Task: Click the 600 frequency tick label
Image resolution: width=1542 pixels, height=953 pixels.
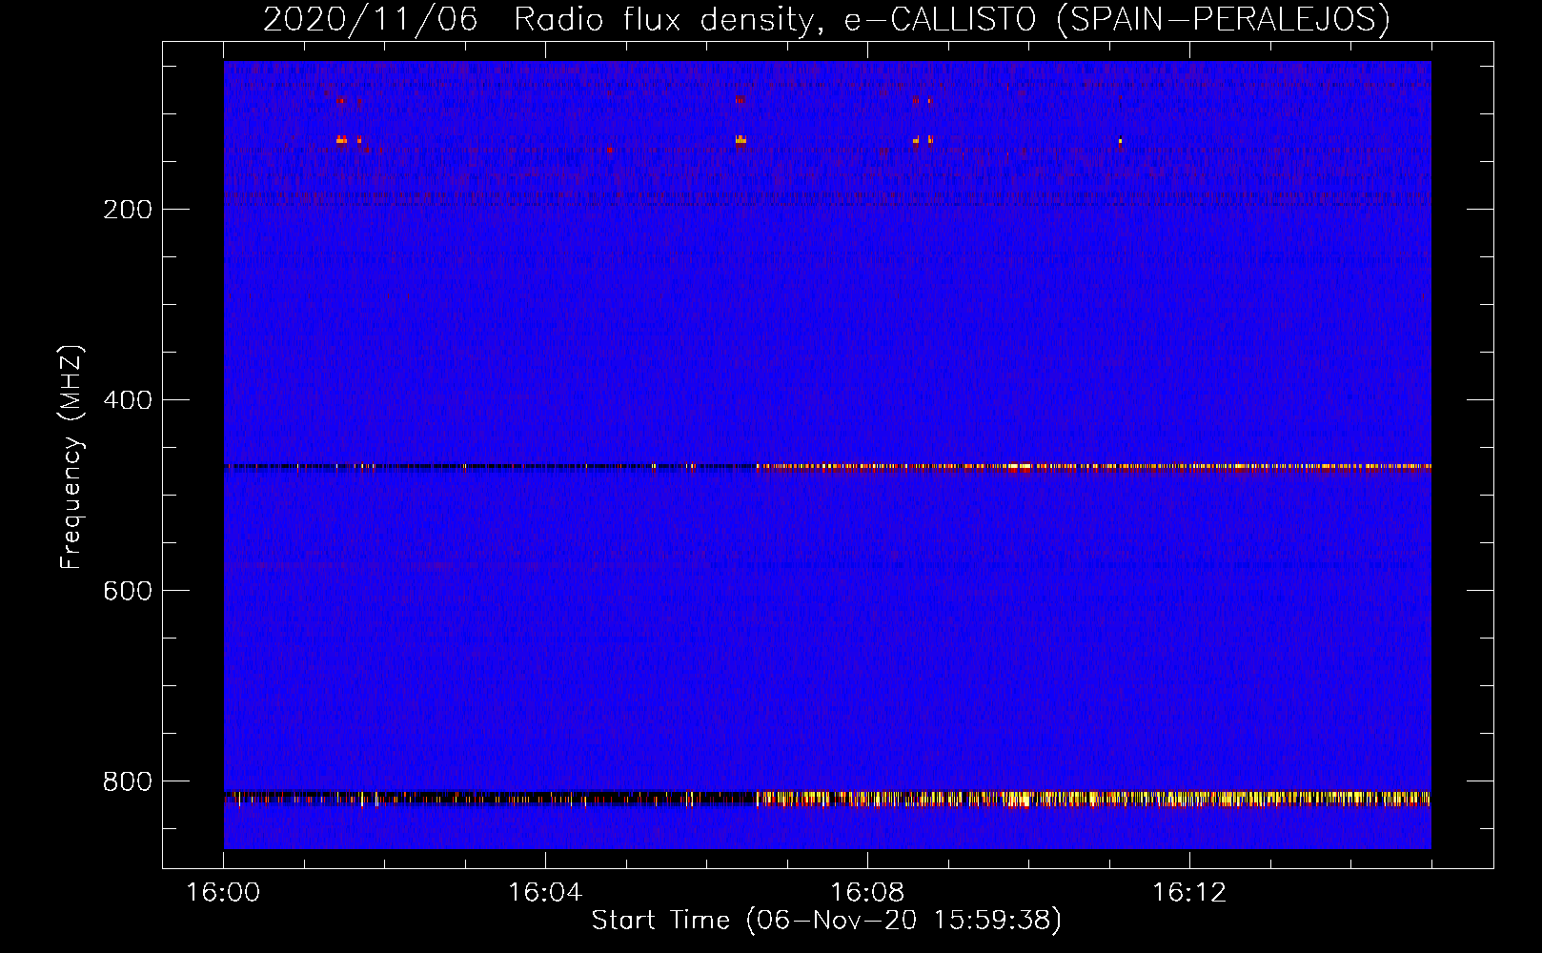Action: point(128,591)
